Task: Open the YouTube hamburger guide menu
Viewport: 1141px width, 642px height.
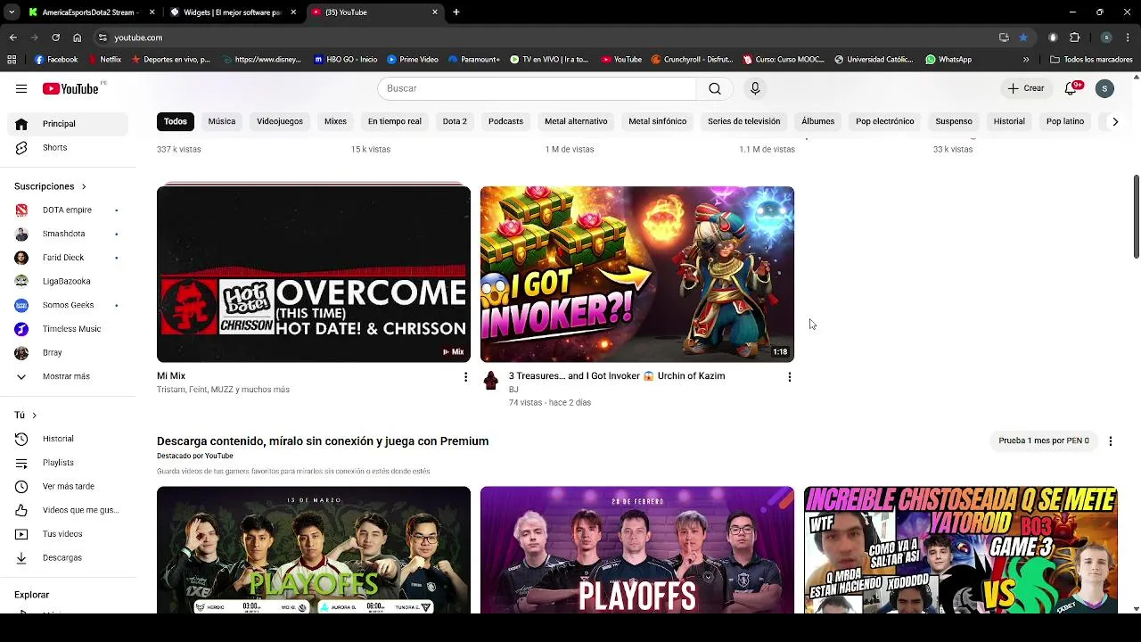Action: point(21,88)
